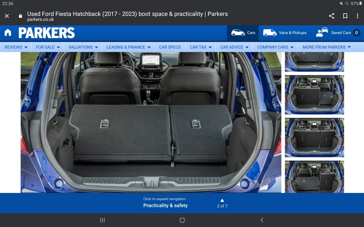
Task: Open the main boot photo with folded seats
Action: tap(151, 122)
